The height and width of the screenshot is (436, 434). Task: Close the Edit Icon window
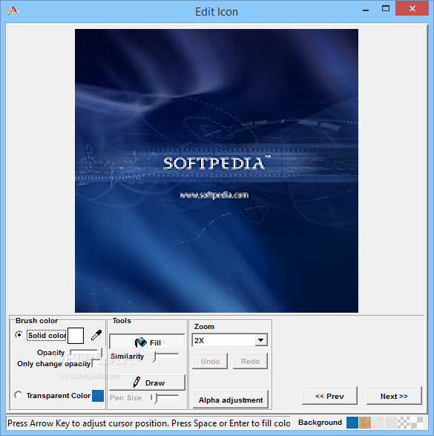click(x=412, y=8)
